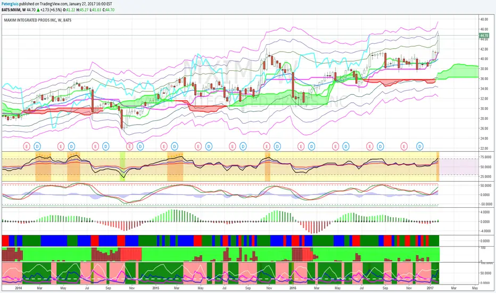The image size is (496, 293).
Task: Click the earnings E marker for January 2014
Action: point(27,146)
